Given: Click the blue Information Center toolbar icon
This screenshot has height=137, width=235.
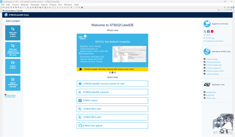Looking at the screenshot, I should click(x=82, y=7).
